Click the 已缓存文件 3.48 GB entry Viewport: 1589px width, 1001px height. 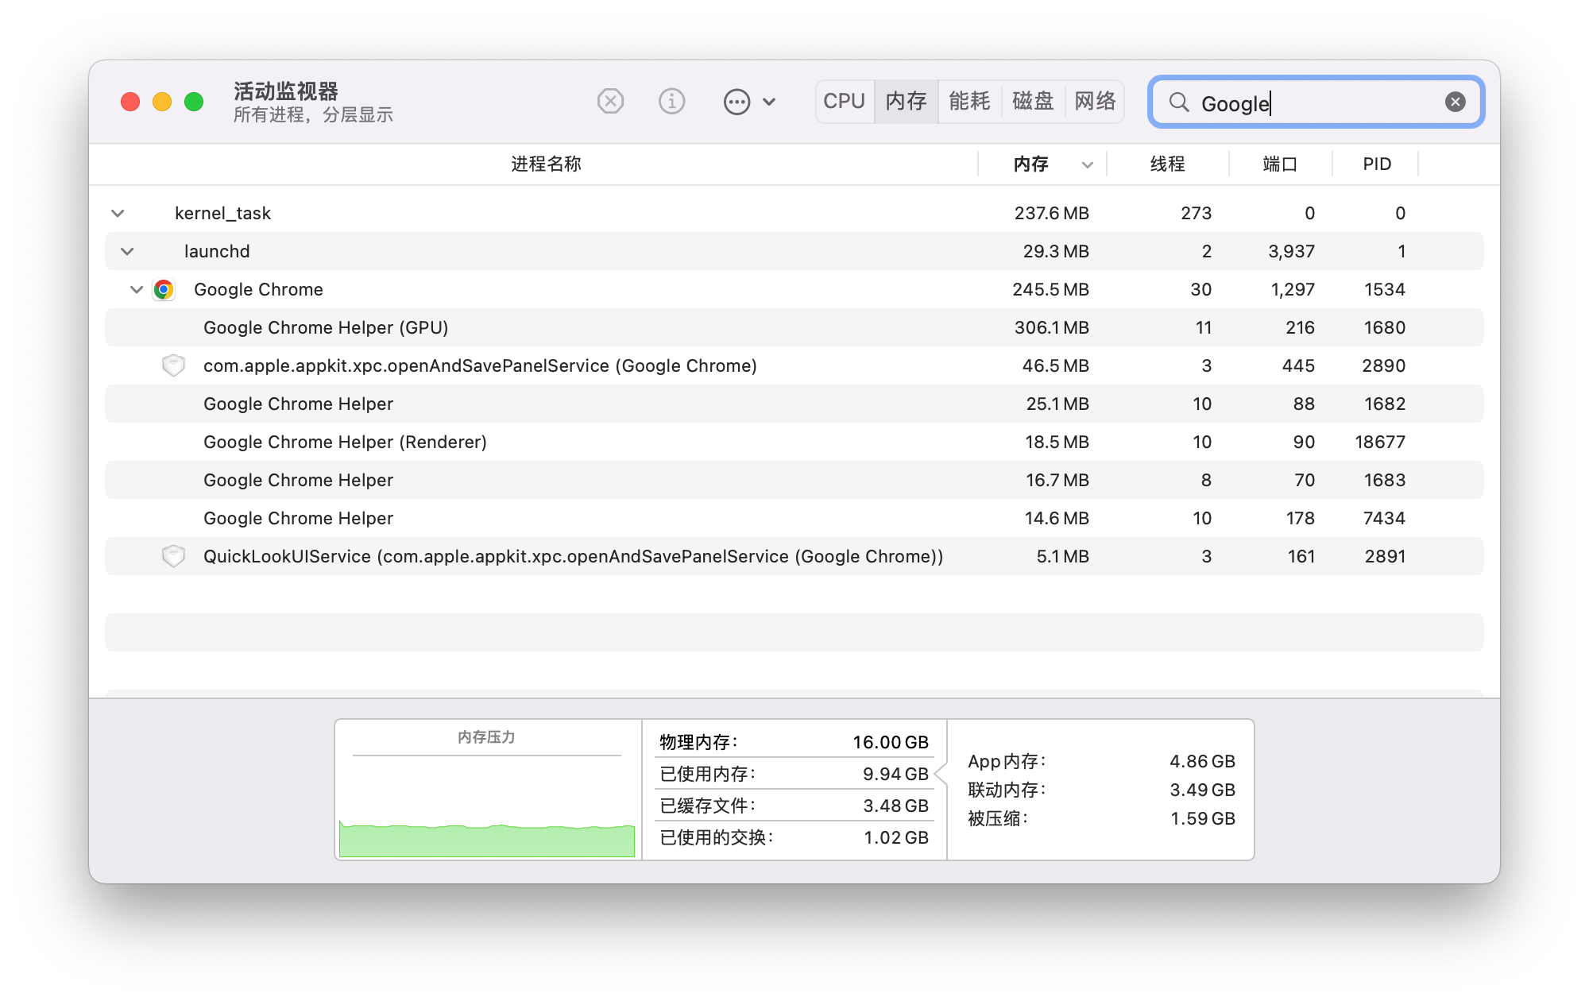point(794,806)
